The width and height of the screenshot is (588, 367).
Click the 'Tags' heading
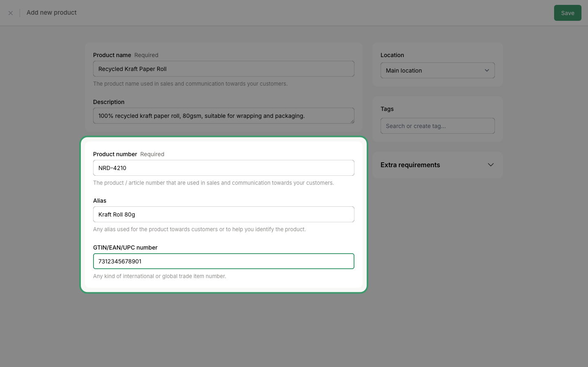tap(387, 109)
